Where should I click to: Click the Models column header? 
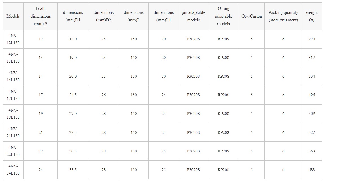click(13, 16)
